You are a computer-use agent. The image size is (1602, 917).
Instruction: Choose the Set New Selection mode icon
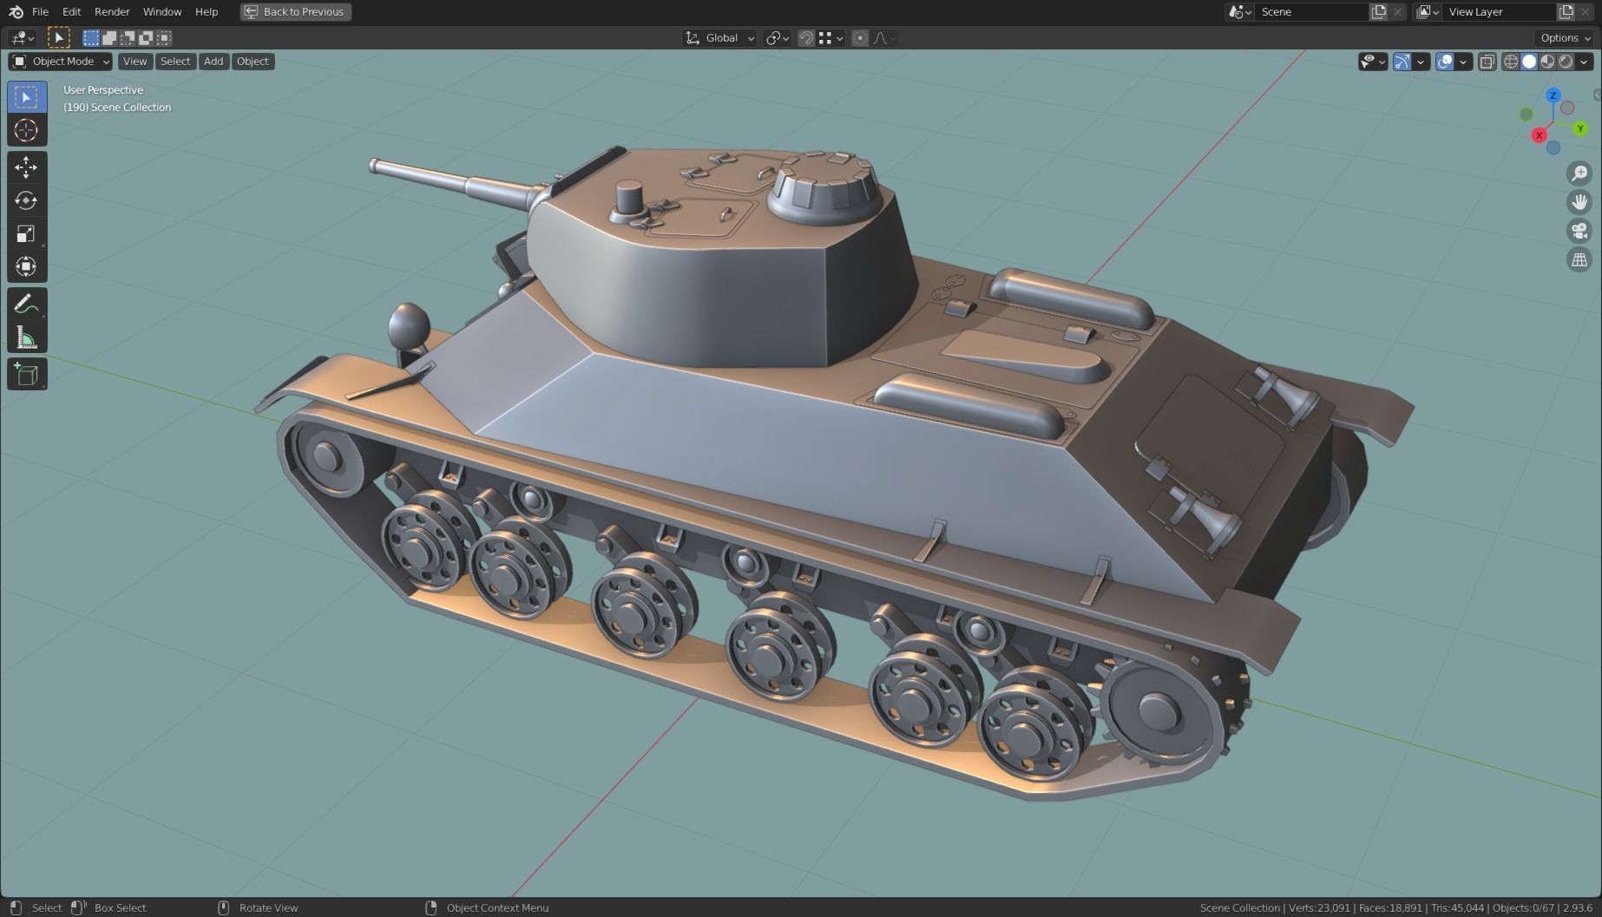(x=91, y=37)
